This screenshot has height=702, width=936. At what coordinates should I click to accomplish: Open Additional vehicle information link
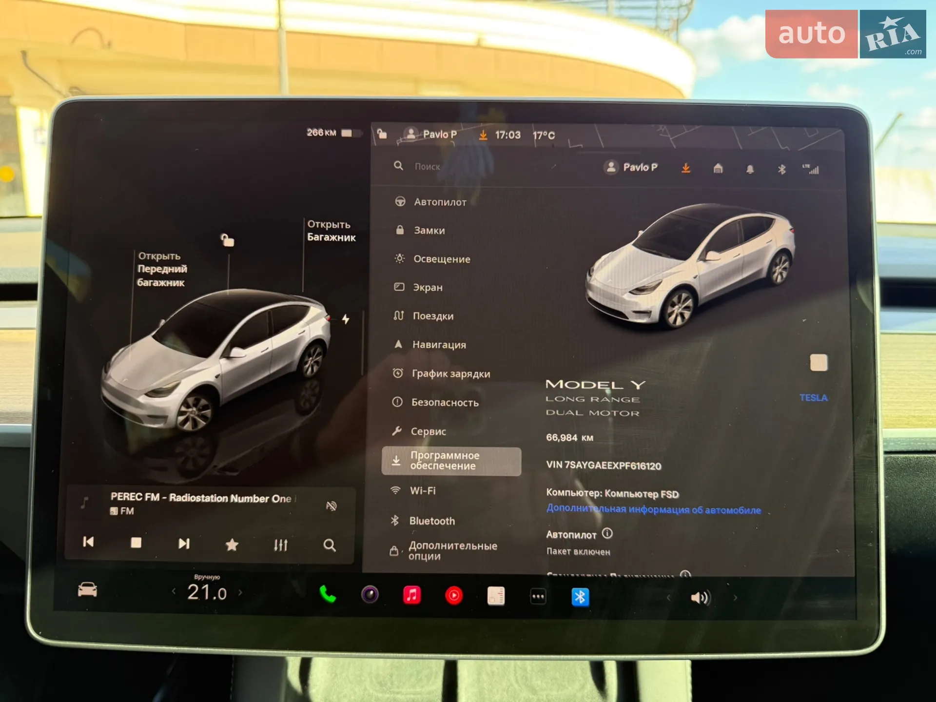point(653,509)
